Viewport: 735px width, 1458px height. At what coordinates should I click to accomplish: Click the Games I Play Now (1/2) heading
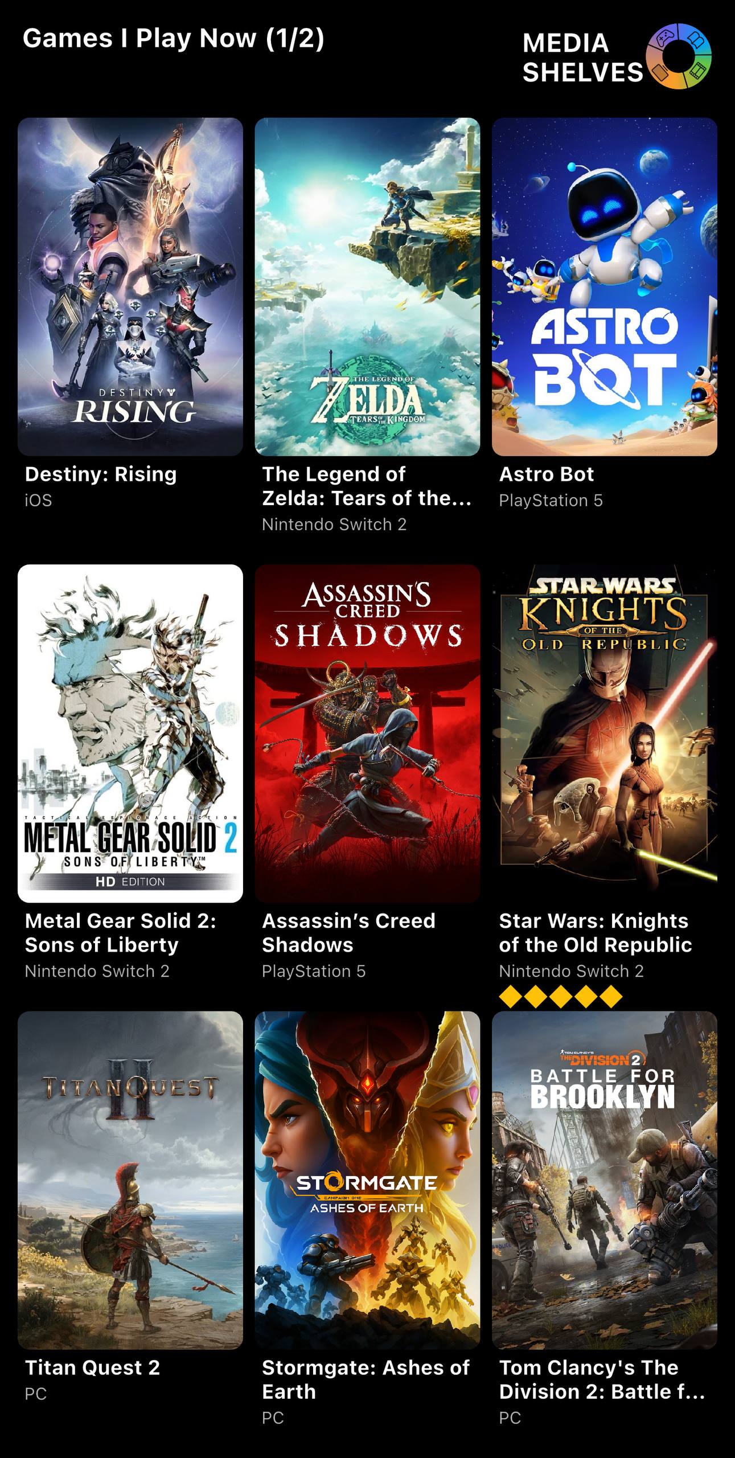(x=173, y=39)
